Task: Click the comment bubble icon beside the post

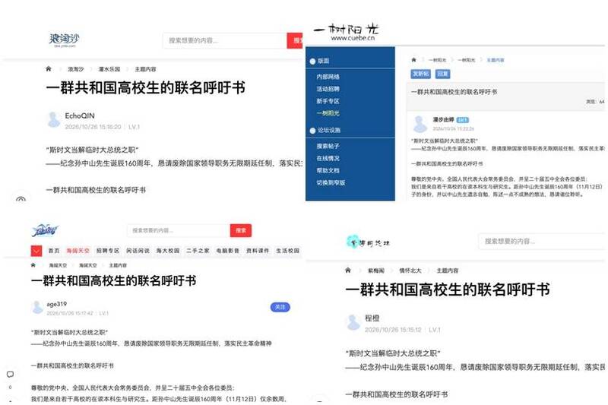Action: 10,375
